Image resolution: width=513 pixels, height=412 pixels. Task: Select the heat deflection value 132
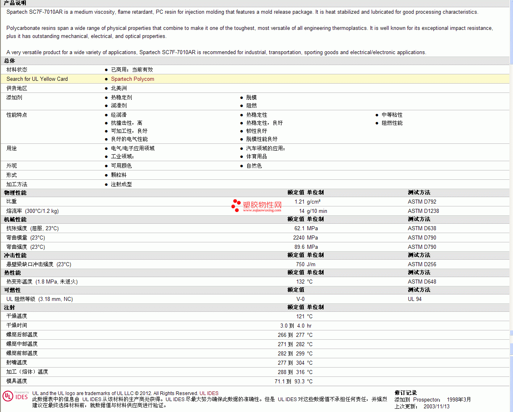[x=300, y=282]
